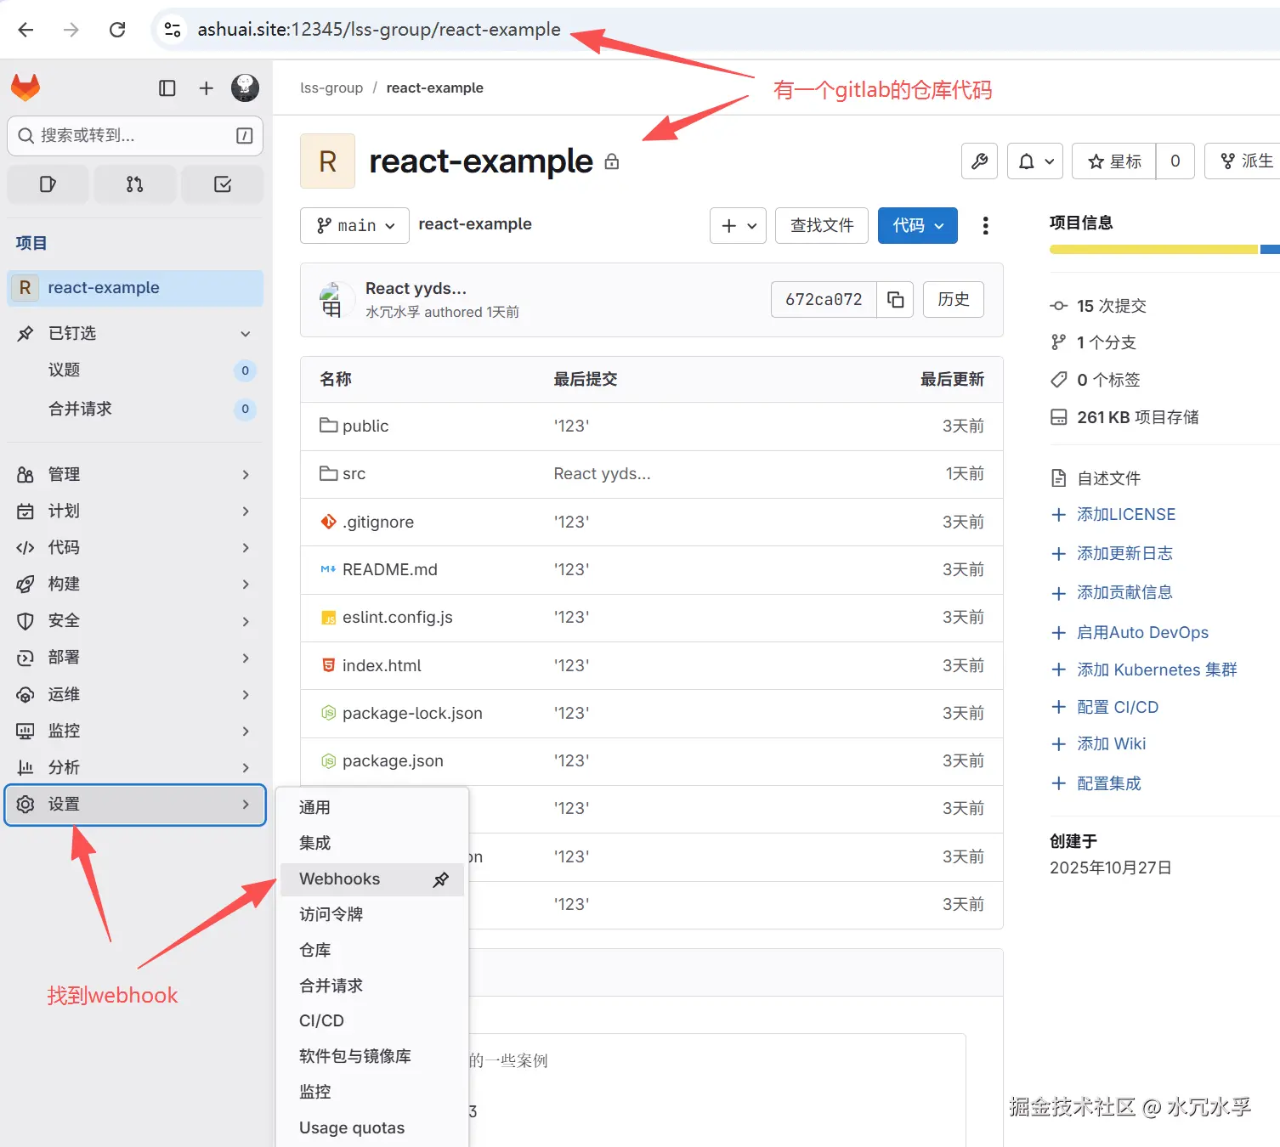
Task: Select Usage quotas in the settings flyout
Action: [372, 1128]
